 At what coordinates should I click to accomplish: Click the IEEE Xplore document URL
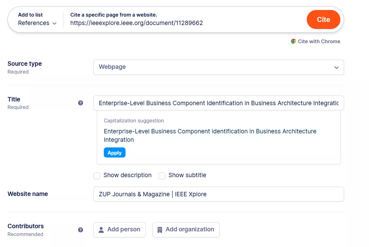(x=136, y=23)
